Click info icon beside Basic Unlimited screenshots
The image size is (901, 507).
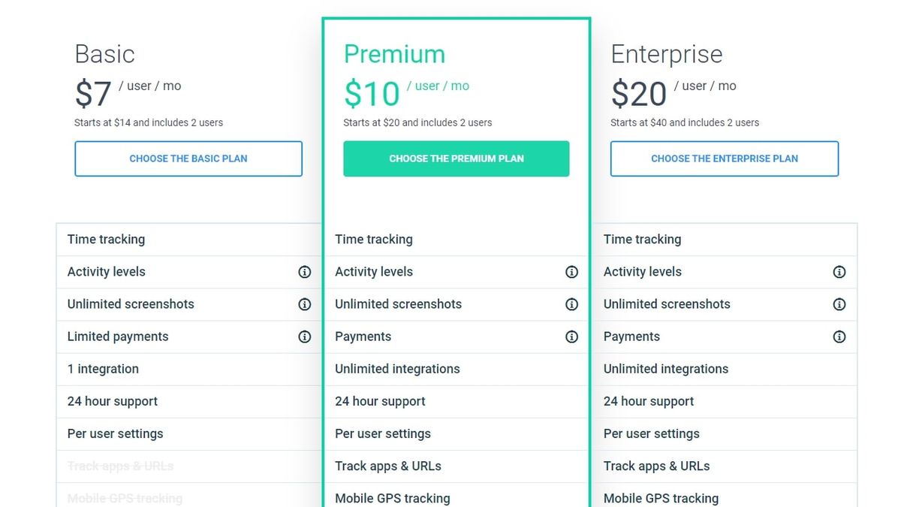pyautogui.click(x=304, y=304)
